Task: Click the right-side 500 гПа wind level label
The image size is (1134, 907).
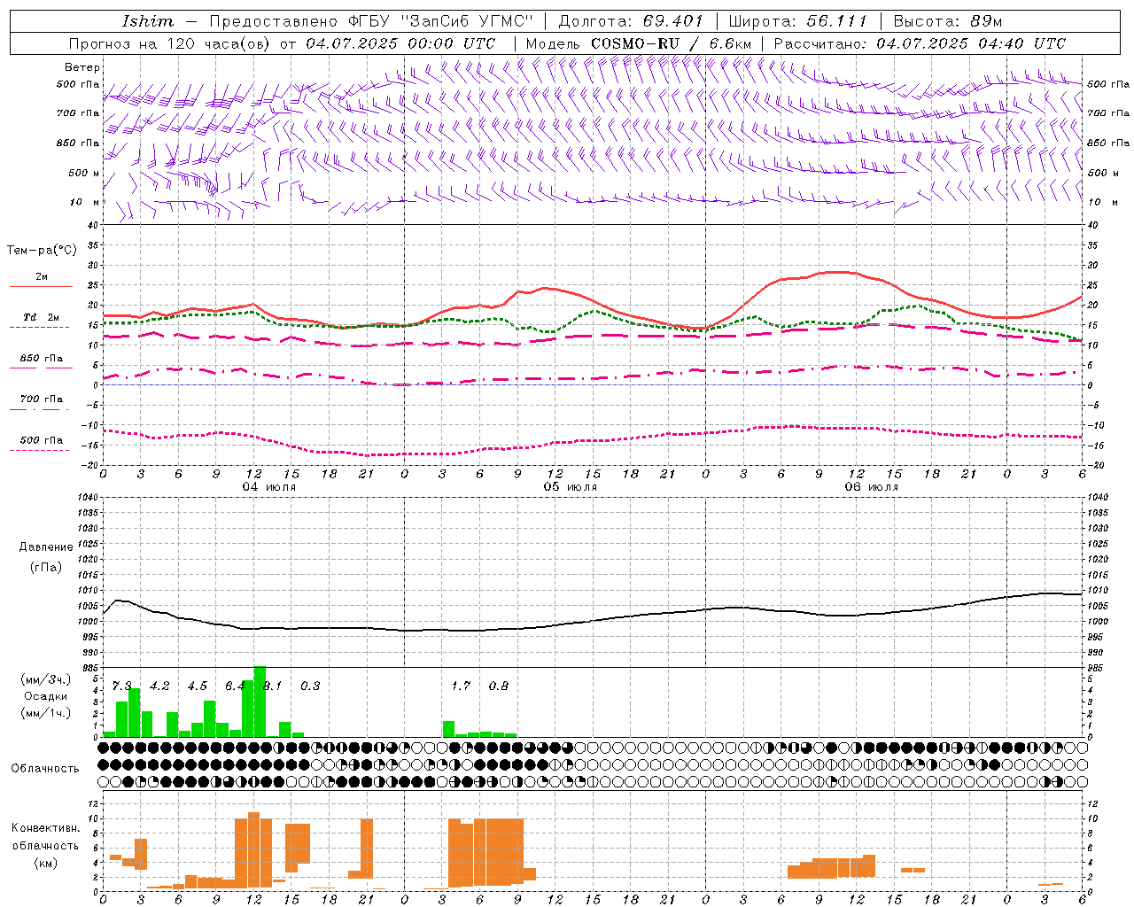Action: 1108,84
